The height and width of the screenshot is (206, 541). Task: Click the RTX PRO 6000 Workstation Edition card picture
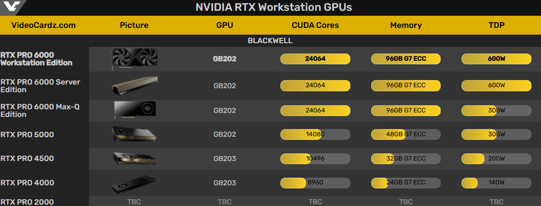(135, 59)
